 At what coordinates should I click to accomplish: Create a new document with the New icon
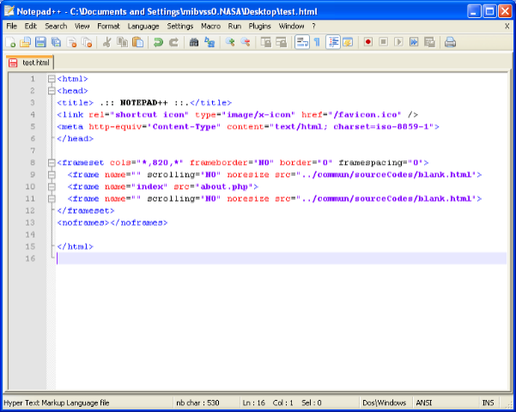tap(10, 42)
